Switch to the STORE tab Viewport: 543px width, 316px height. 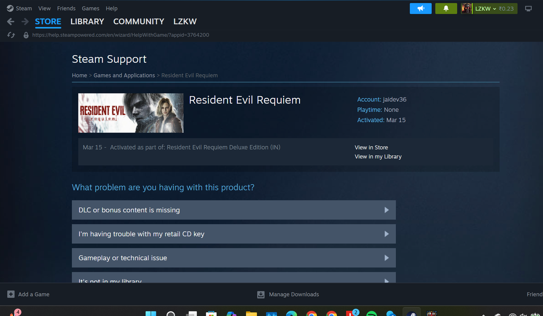(48, 22)
